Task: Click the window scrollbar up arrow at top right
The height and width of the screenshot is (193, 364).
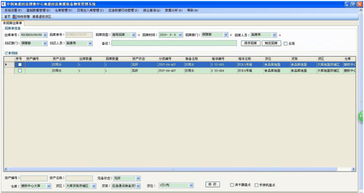Action: (x=361, y=10)
